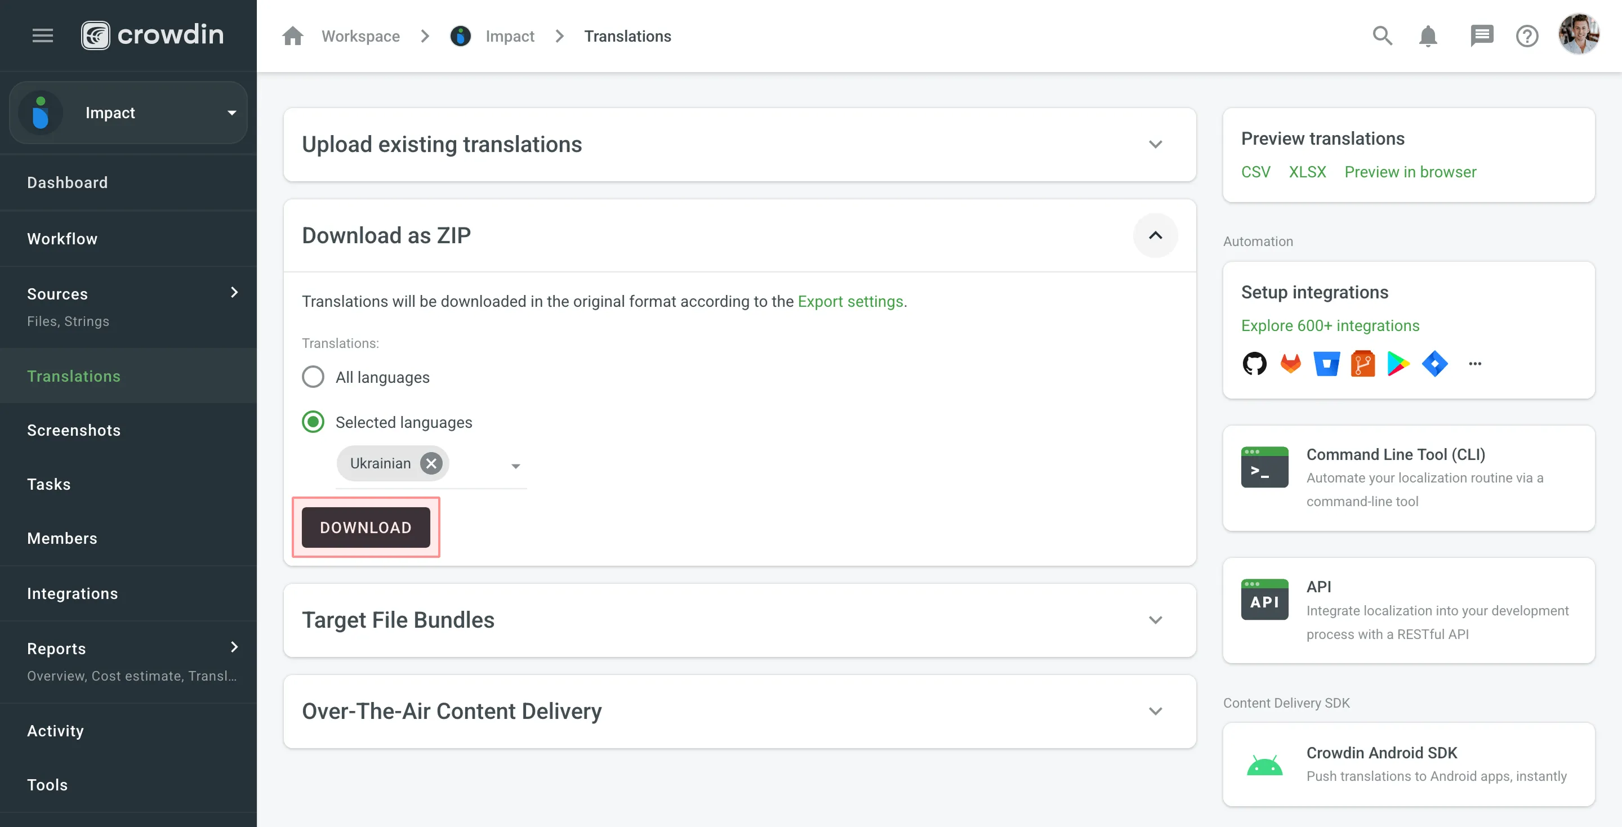Open the Screenshots sidebar item

(x=74, y=431)
